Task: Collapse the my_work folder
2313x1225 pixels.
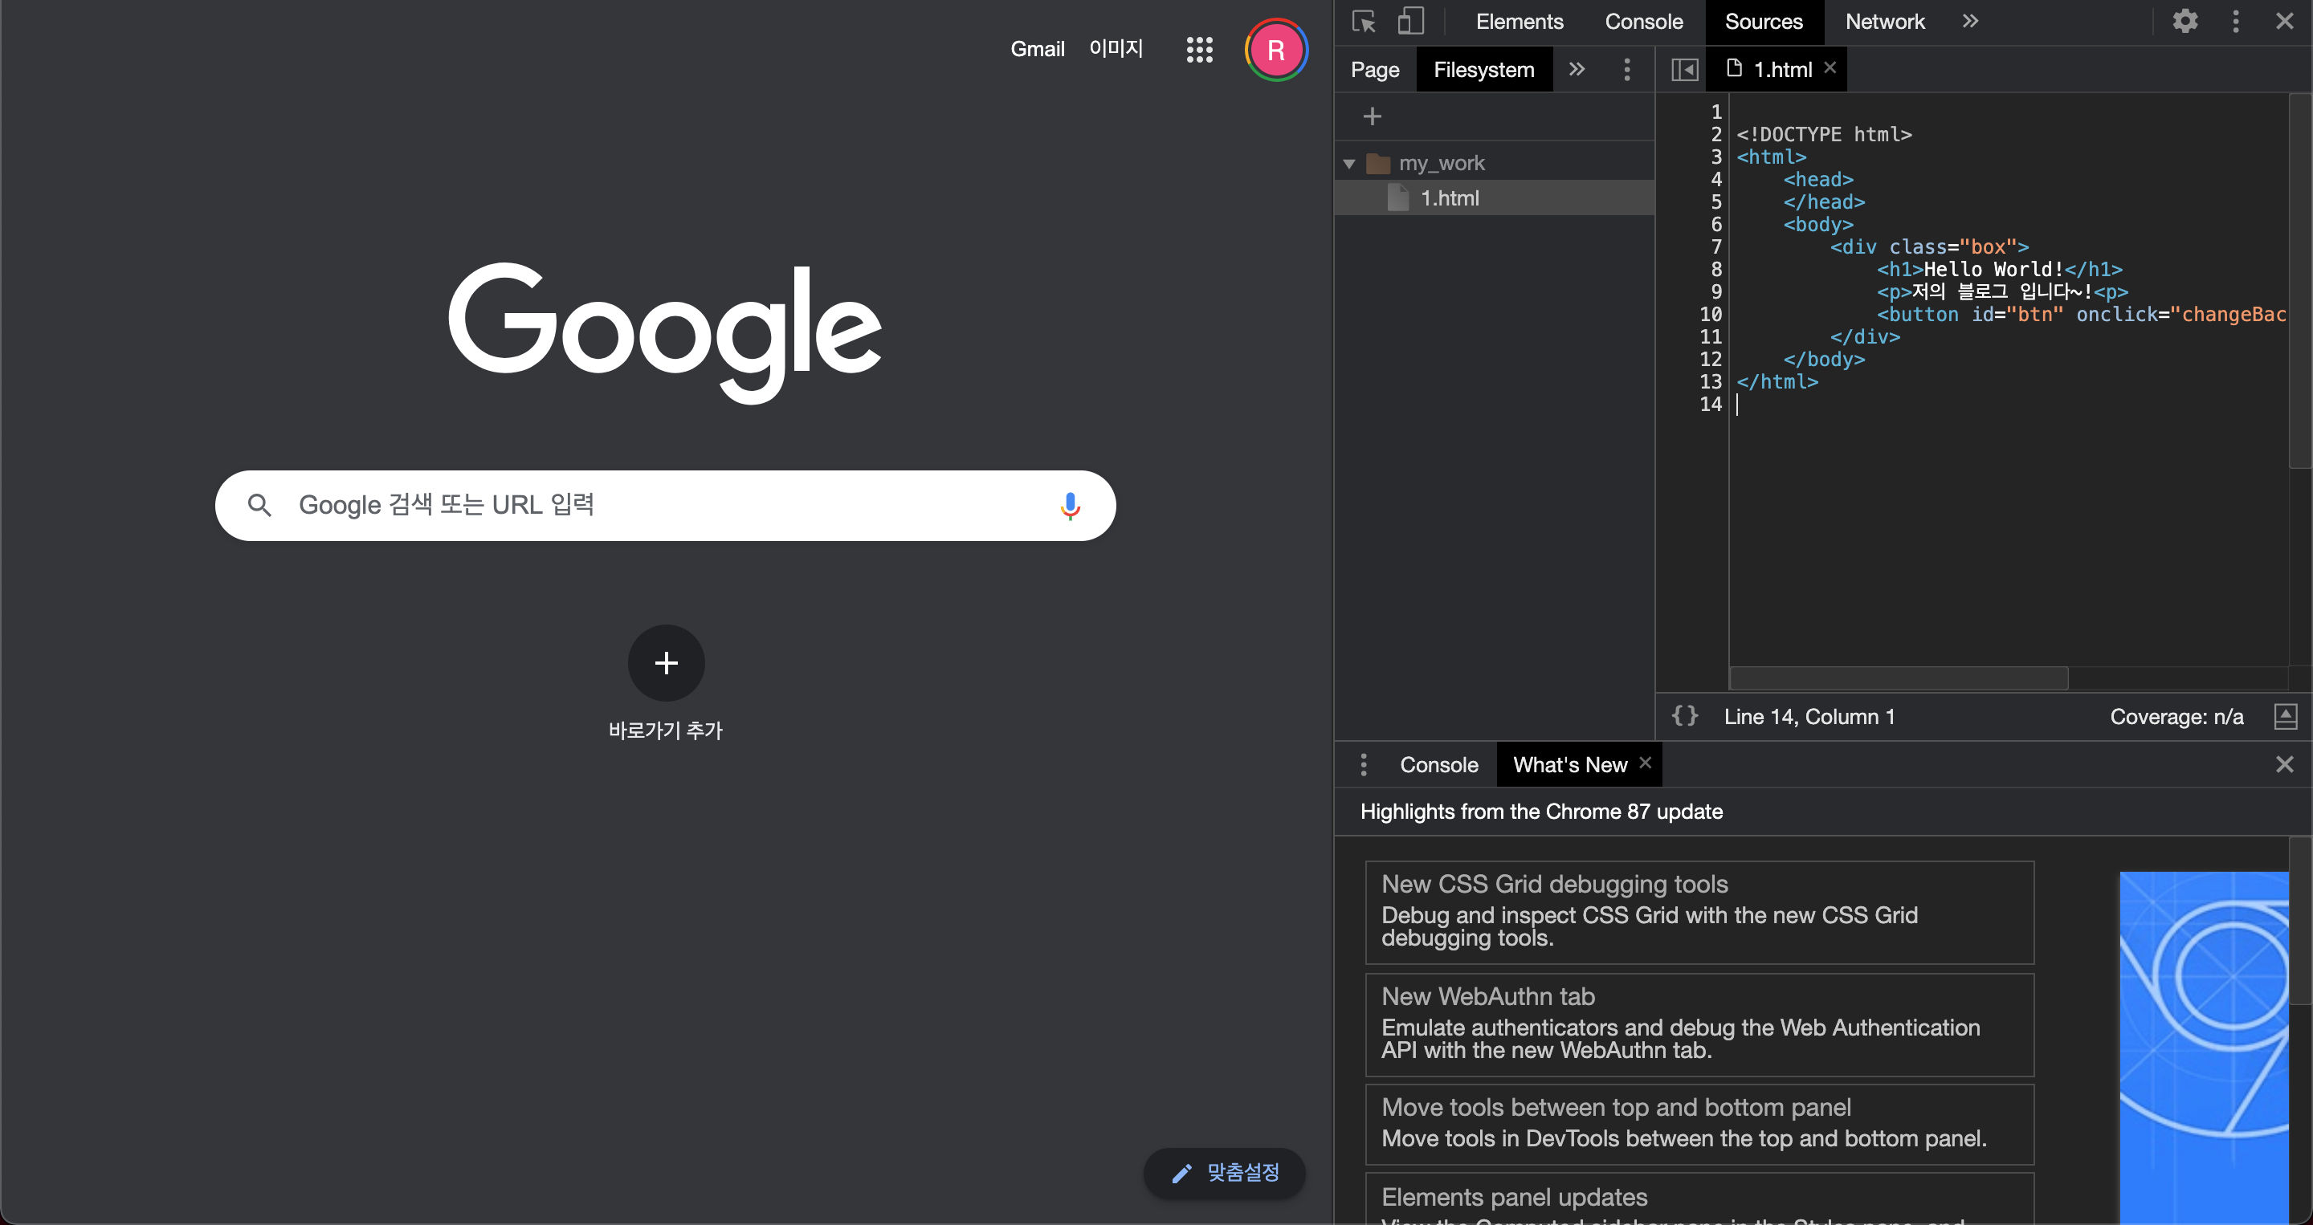Action: coord(1348,163)
